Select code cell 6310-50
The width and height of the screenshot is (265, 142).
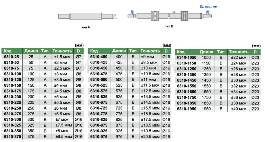[12, 62]
